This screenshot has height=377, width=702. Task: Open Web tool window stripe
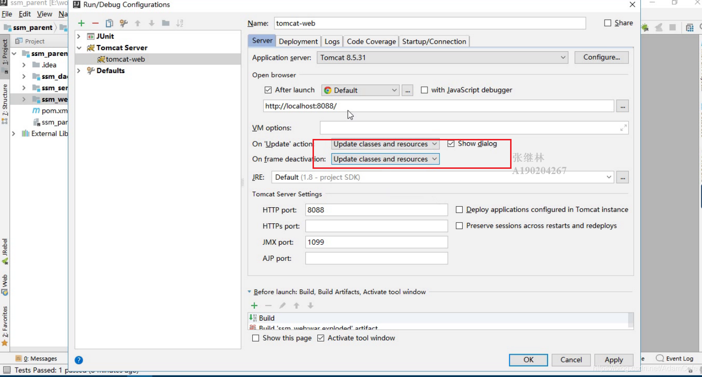pos(5,285)
